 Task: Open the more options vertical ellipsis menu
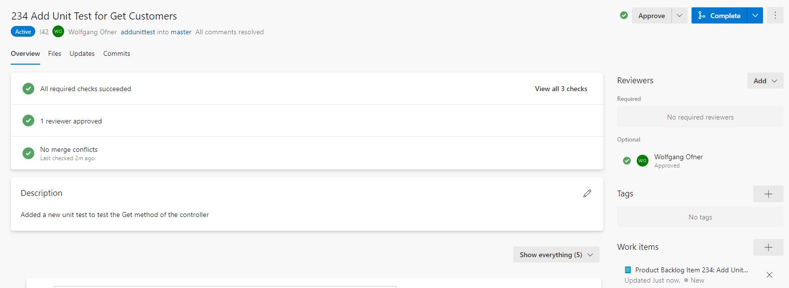pos(775,16)
